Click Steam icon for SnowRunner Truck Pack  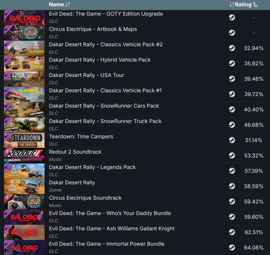[232, 125]
